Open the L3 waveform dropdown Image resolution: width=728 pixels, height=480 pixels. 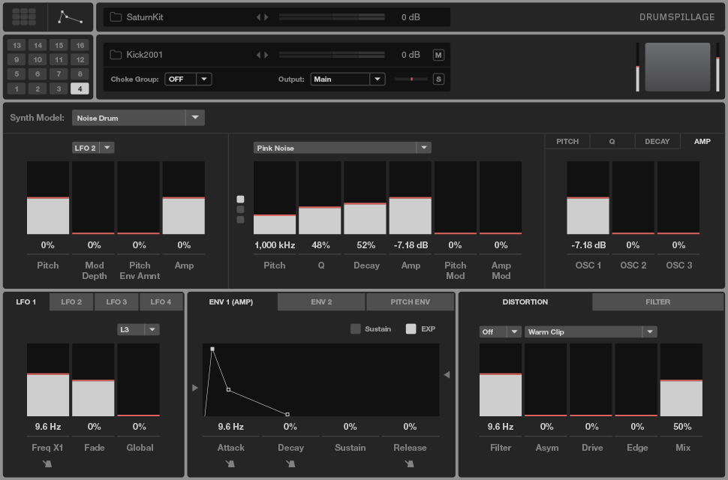pos(138,330)
